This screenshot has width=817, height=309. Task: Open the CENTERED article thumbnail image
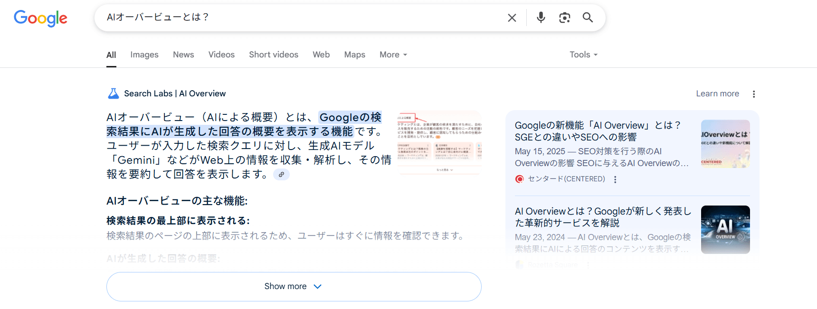pyautogui.click(x=725, y=144)
